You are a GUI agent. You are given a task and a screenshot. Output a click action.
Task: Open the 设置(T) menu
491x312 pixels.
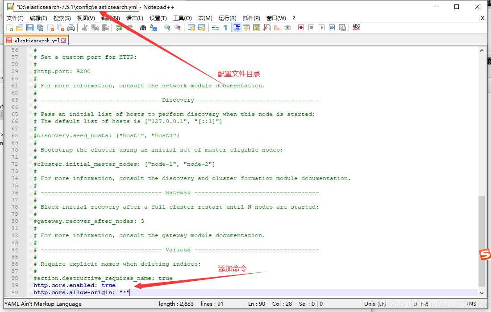[x=158, y=18]
